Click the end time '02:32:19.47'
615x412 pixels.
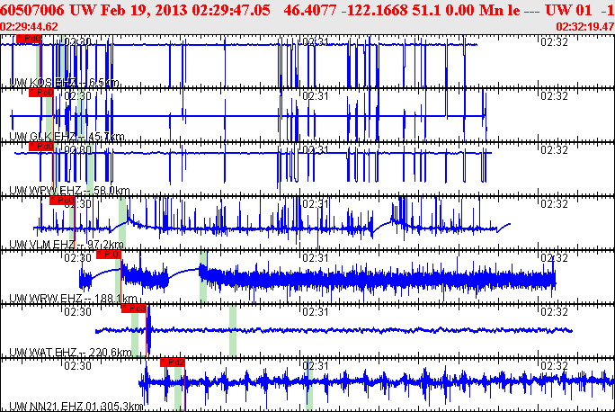(x=585, y=27)
